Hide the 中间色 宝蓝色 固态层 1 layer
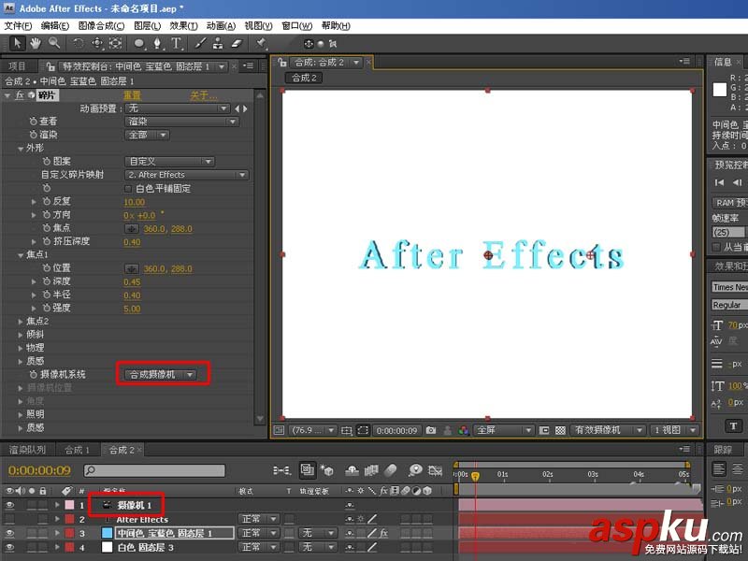 pos(9,533)
